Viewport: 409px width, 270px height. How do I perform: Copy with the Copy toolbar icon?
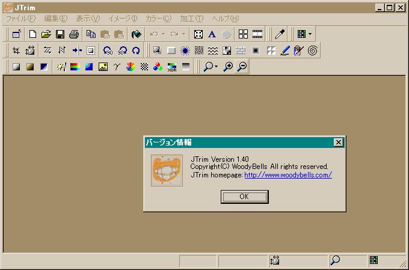tap(91, 34)
